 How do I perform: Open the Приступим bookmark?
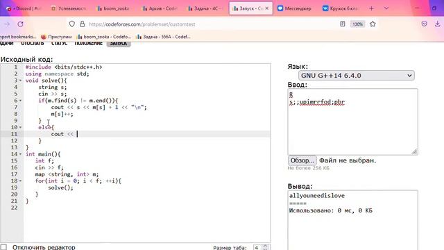tap(56, 37)
